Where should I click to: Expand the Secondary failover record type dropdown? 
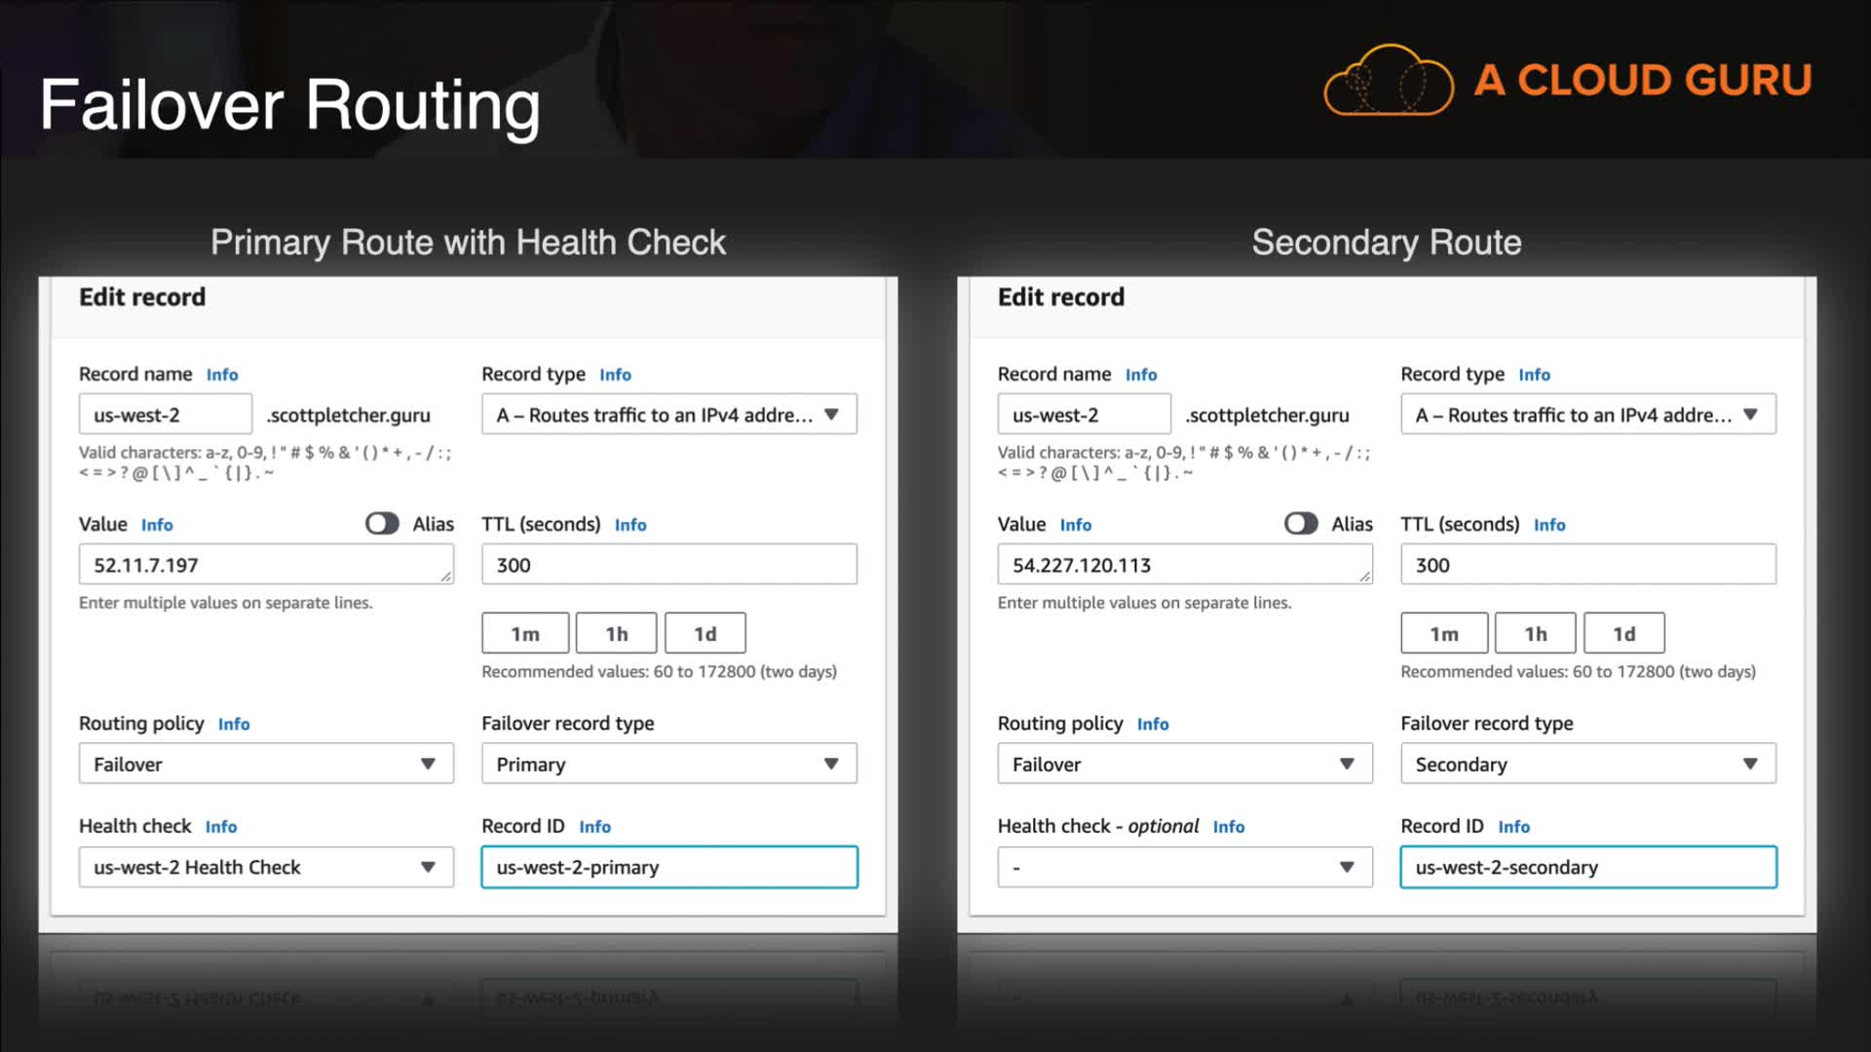(x=1587, y=764)
